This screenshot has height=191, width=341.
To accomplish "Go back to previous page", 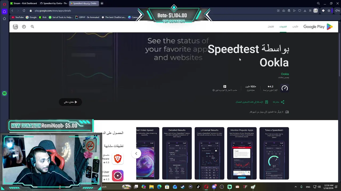I will [x=12, y=11].
